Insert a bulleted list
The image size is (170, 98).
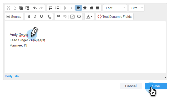[57, 8]
